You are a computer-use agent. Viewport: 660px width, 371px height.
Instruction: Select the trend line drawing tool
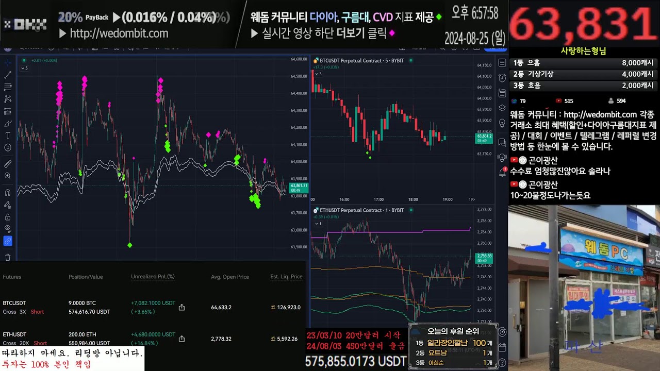pos(8,75)
